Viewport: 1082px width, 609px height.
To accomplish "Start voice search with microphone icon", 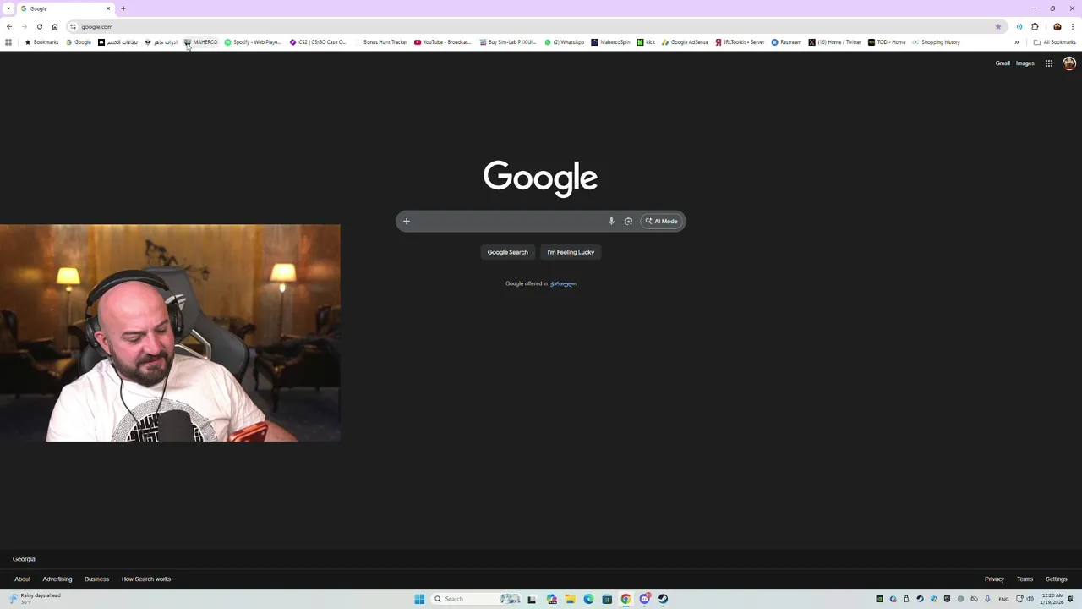I will pos(611,222).
